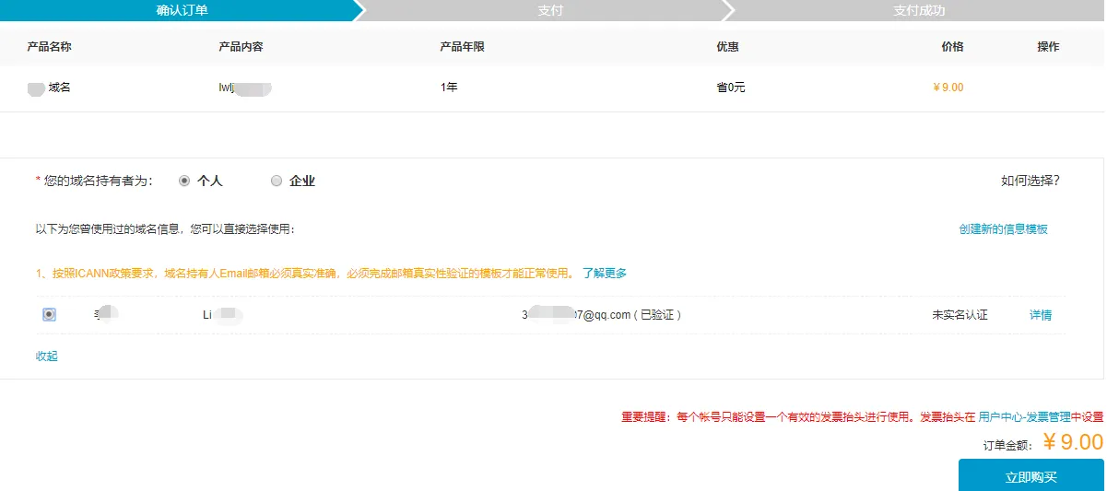Click the 未实名认证 status text
This screenshot has height=491, width=1107.
click(960, 315)
